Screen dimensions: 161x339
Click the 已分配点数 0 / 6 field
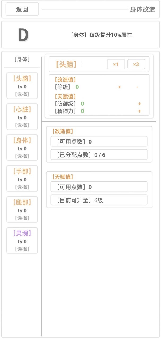[x=99, y=155]
